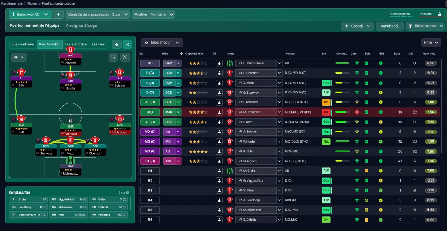Click Connaissance bar for E. Mahmutovic

coord(342,63)
